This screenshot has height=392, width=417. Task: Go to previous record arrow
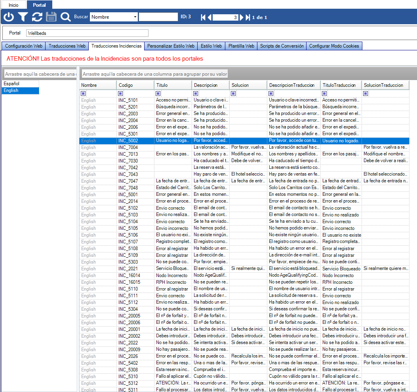pyautogui.click(x=209, y=17)
